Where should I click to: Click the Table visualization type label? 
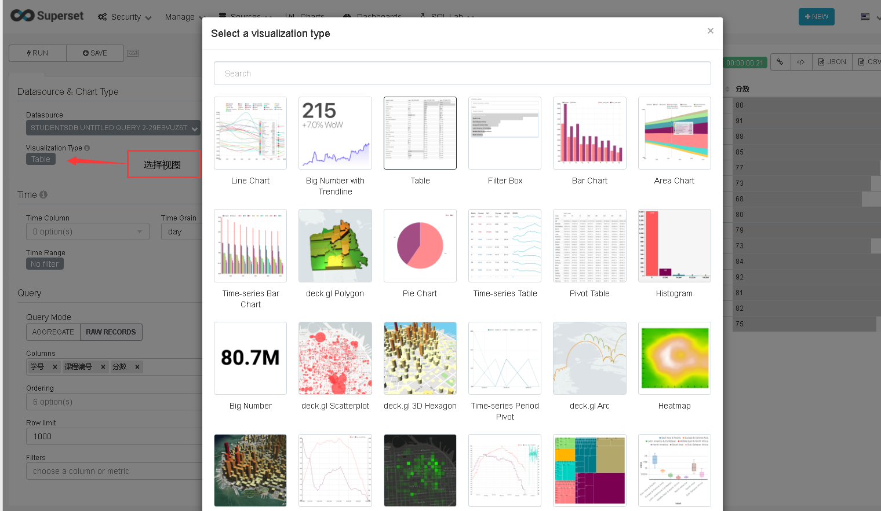click(41, 159)
